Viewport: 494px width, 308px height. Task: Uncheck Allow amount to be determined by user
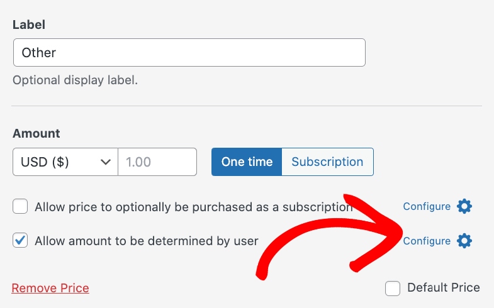[x=21, y=241]
